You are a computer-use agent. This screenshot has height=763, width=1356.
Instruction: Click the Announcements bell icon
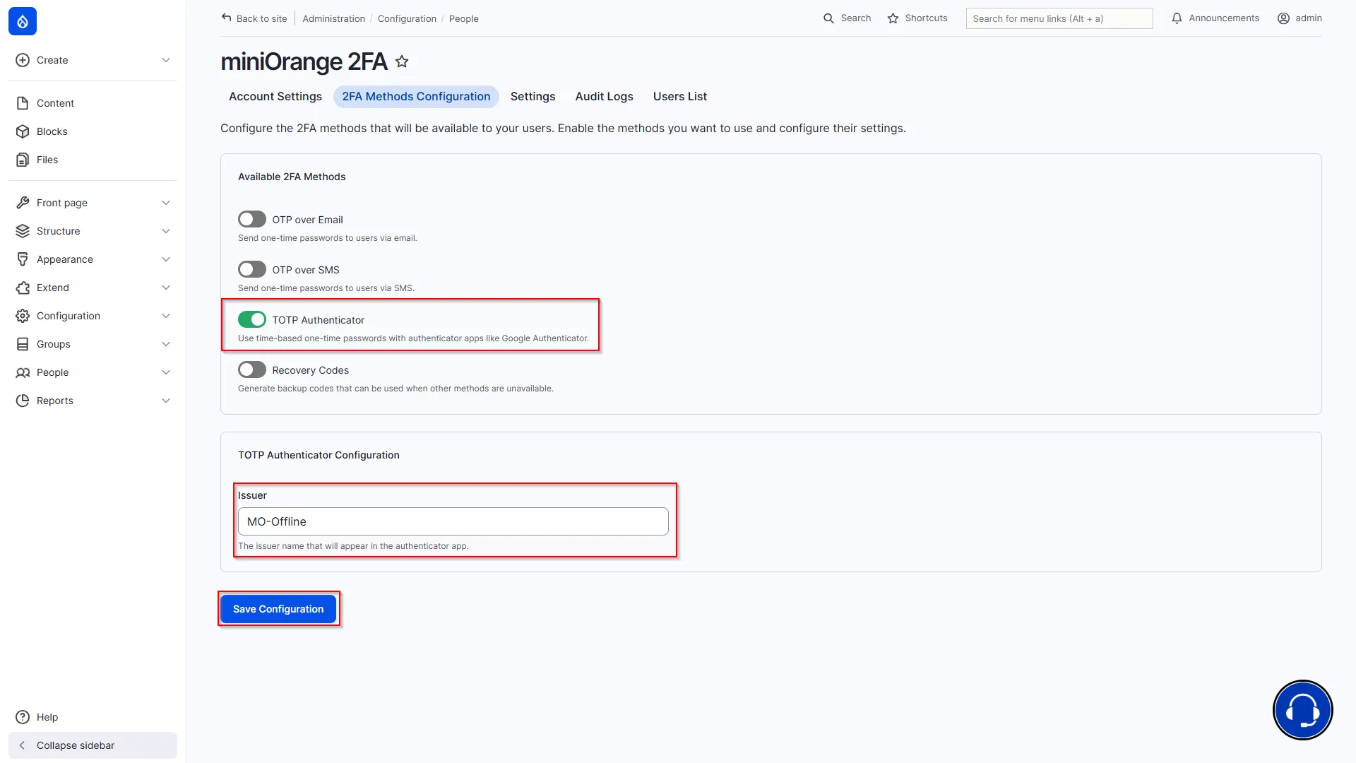(1177, 18)
